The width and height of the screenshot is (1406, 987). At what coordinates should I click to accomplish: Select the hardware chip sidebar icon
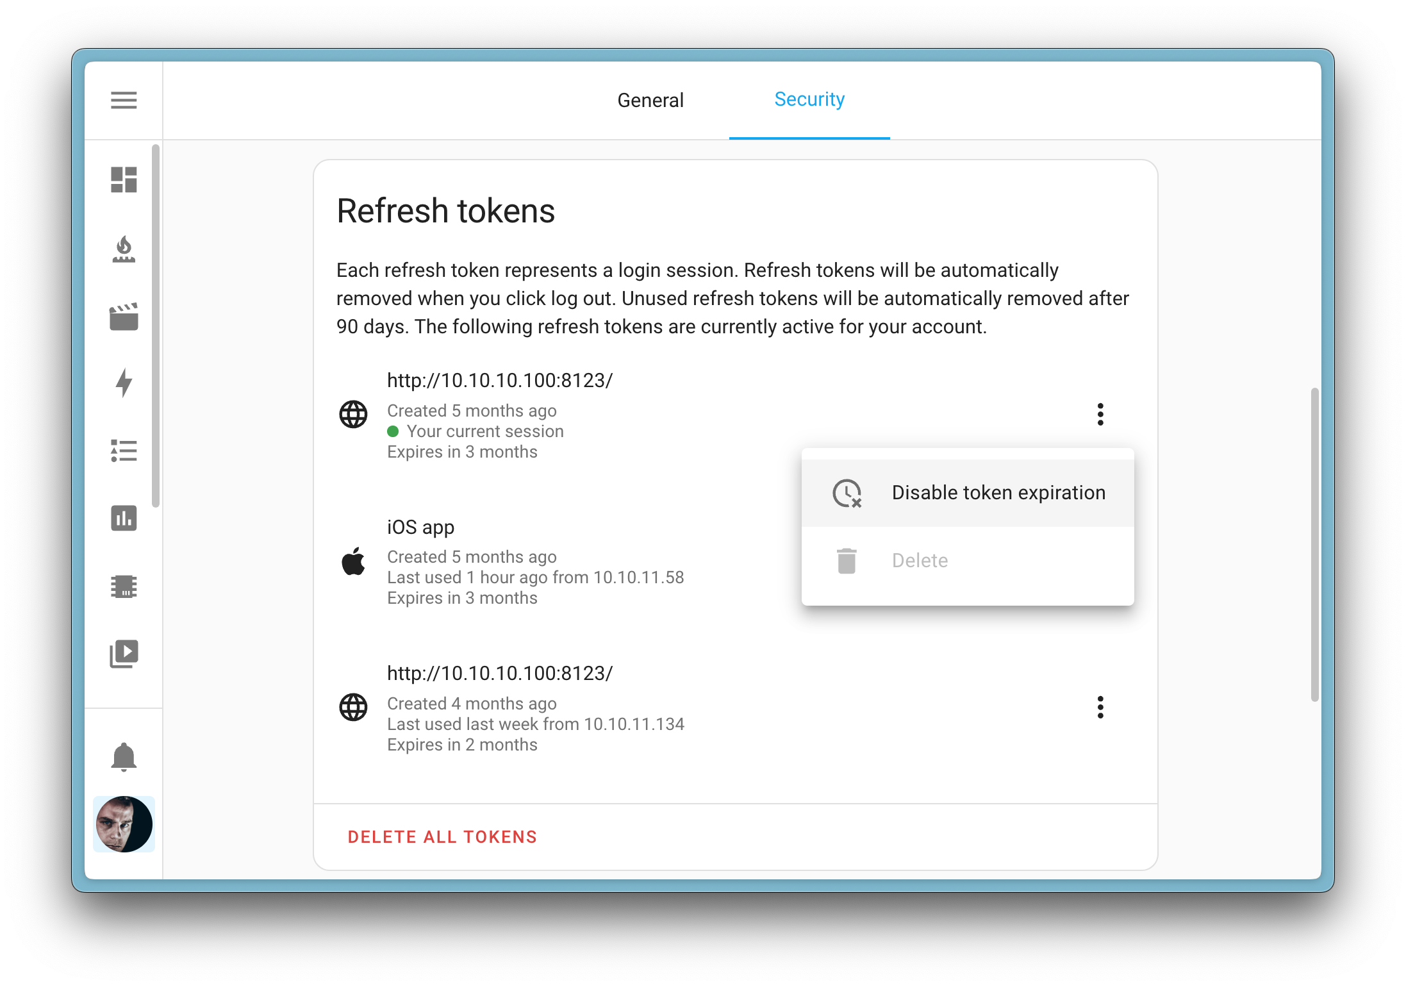tap(124, 586)
